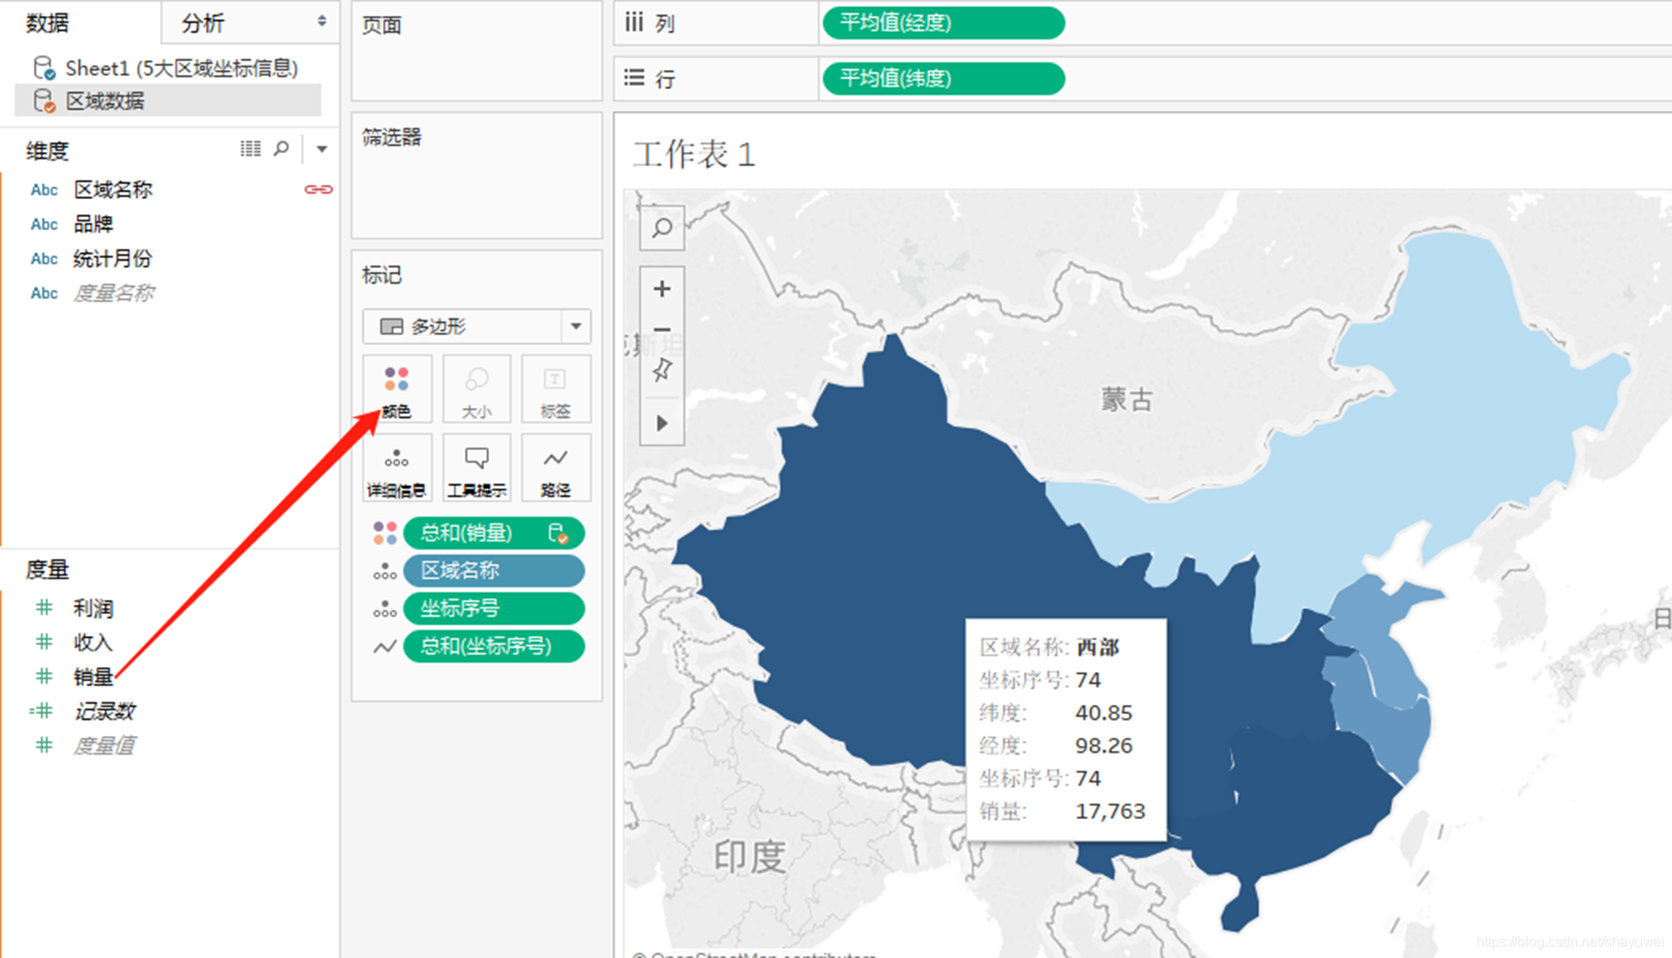The image size is (1672, 958).
Task: Select the 平均值(纬度) pill on Rows shelf
Action: (x=943, y=79)
